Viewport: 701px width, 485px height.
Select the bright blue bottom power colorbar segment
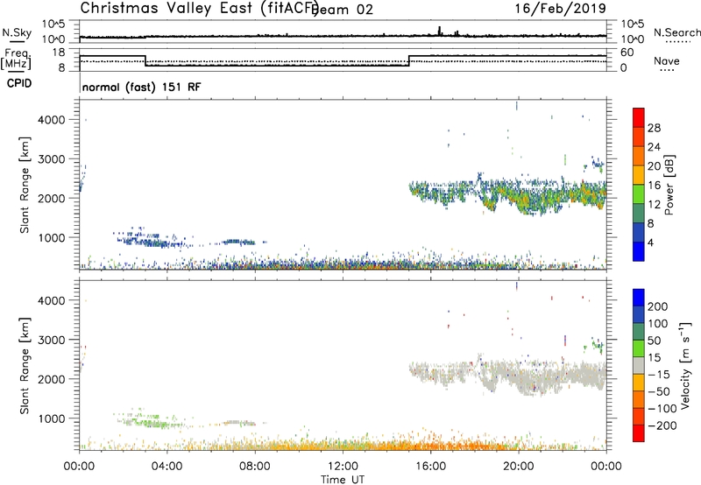(x=639, y=251)
